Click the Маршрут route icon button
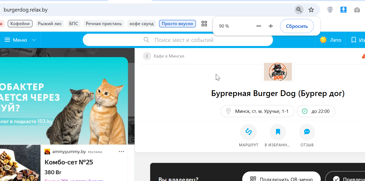This screenshot has height=181, width=365. coord(249,132)
